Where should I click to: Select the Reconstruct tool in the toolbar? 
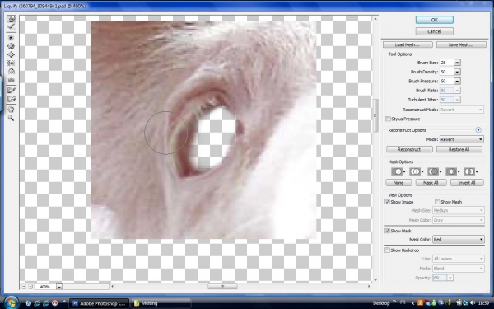pyautogui.click(x=12, y=27)
